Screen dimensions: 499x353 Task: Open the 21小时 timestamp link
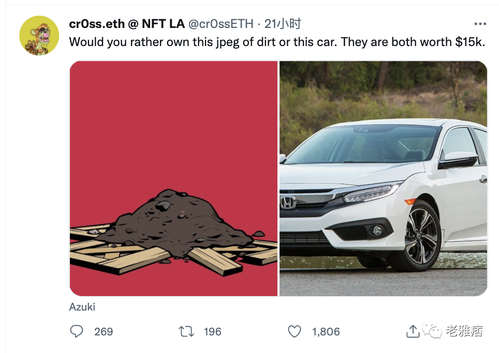(283, 24)
